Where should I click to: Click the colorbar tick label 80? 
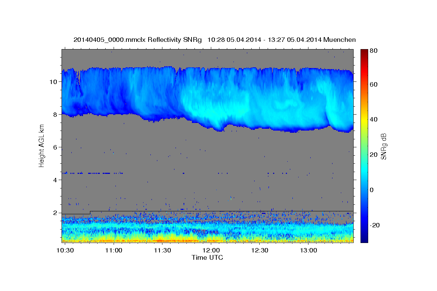[x=374, y=51]
